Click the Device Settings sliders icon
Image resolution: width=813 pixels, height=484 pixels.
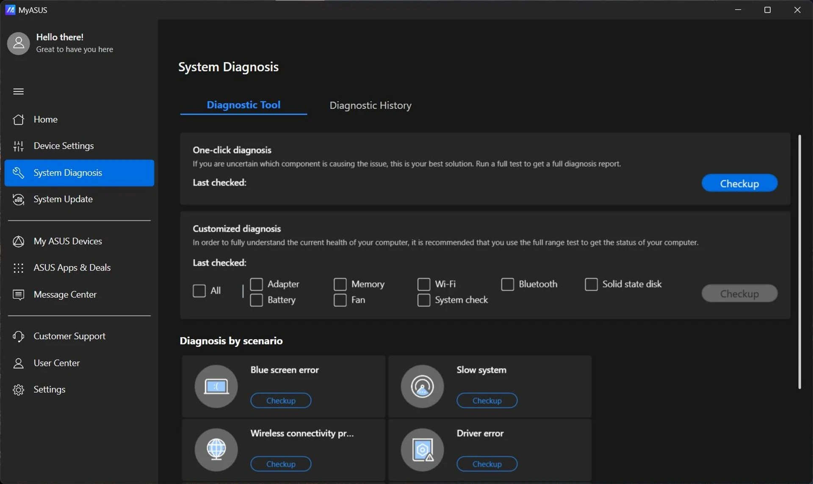coord(18,146)
